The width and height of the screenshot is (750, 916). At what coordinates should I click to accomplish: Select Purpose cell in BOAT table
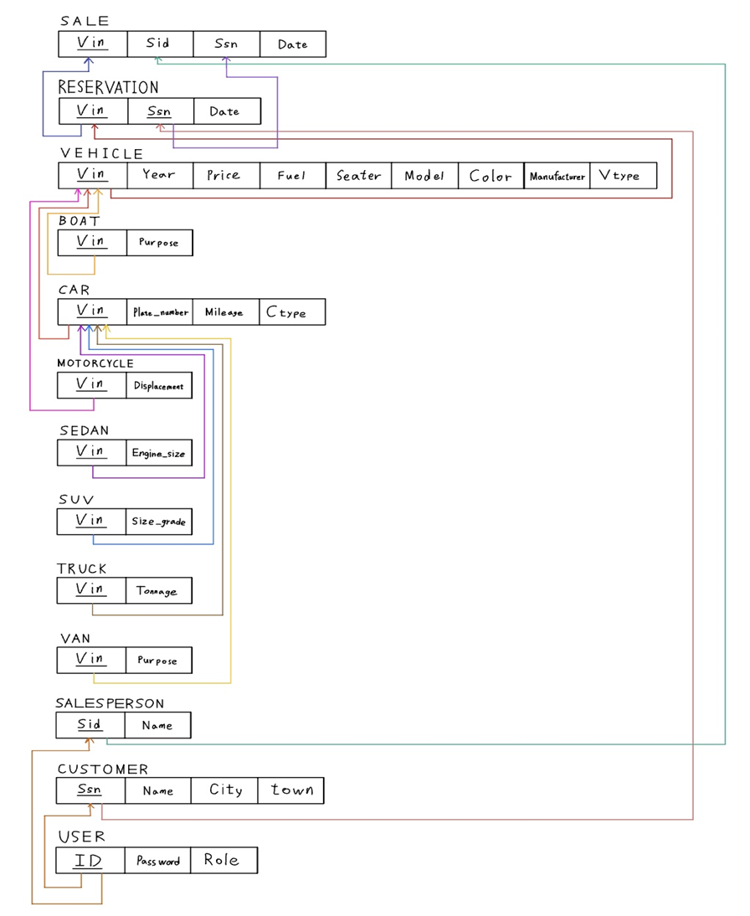(x=160, y=243)
